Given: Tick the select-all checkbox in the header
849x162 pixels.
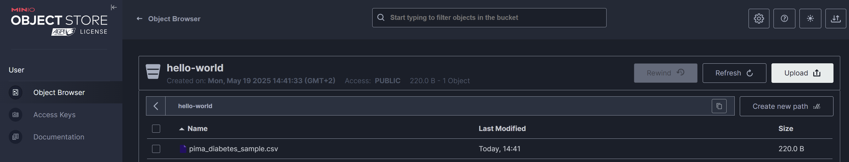Looking at the screenshot, I should coord(156,129).
